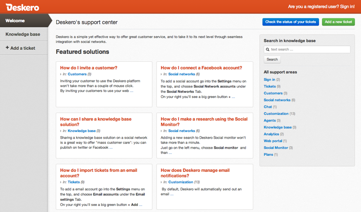Image resolution: width=361 pixels, height=212 pixels.
Task: Open Customization in support areas list
Action: (x=276, y=114)
